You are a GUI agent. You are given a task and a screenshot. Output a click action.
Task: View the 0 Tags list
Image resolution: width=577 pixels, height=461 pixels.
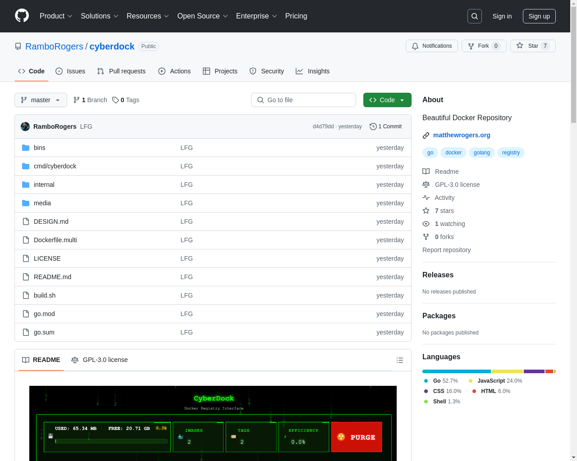click(126, 100)
